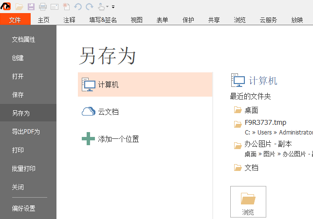Viewport: 313px width, 219px height.
Task: Open the 文件 tab
Action: [15, 19]
